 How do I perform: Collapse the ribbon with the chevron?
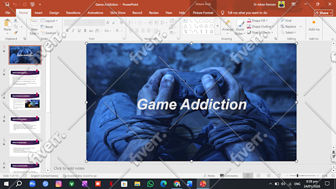tap(333, 39)
